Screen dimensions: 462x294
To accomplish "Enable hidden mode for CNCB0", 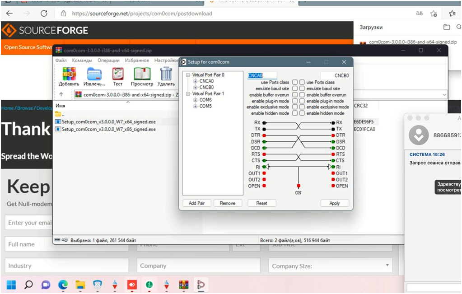I will (x=302, y=113).
